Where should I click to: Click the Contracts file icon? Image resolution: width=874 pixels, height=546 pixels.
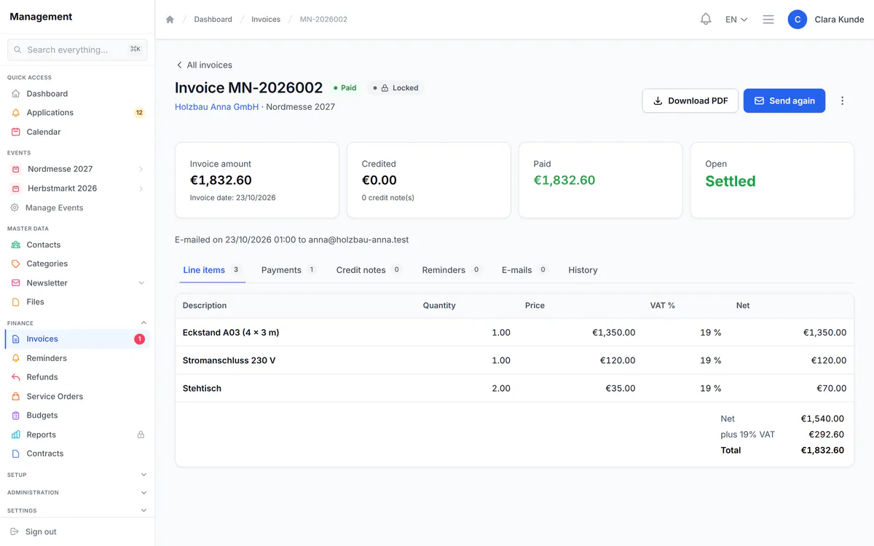(x=16, y=454)
